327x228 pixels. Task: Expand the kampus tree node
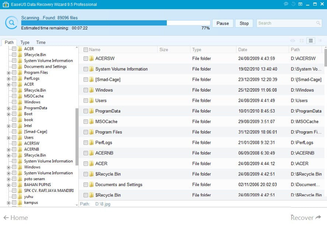[8, 203]
